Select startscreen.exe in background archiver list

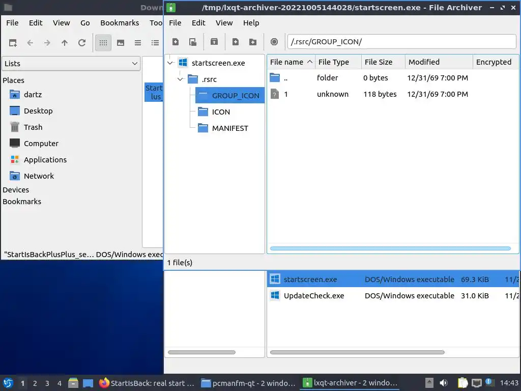[393, 280]
